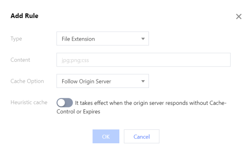Viewport: 252px width, 154px height.
Task: Select the File Extension value text
Action: (x=78, y=39)
